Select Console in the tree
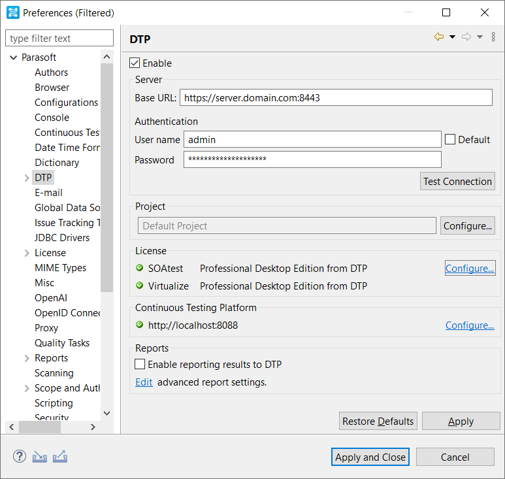This screenshot has width=505, height=479. pyautogui.click(x=52, y=118)
